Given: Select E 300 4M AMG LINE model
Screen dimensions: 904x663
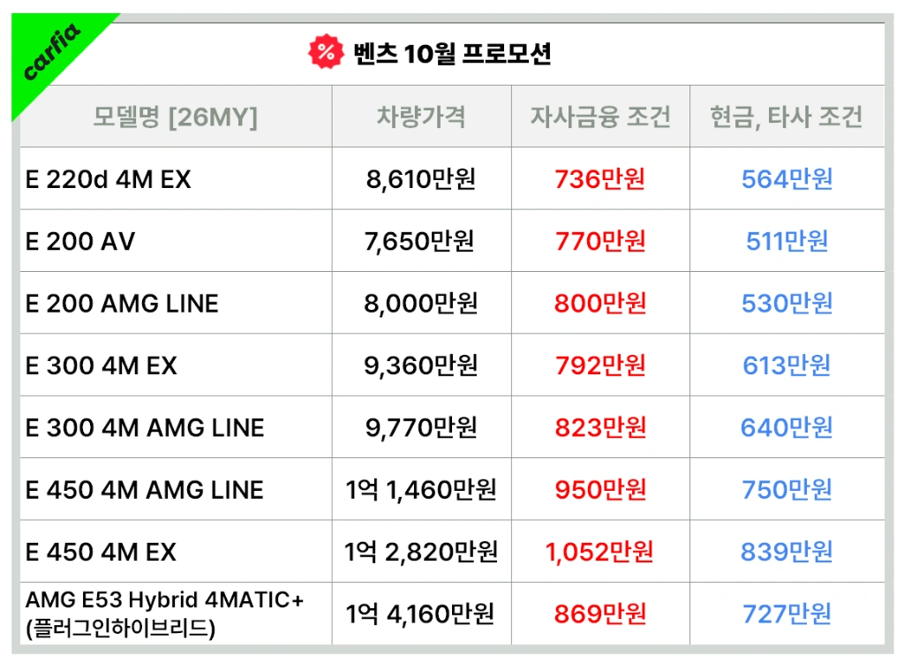Looking at the screenshot, I should point(145,428).
